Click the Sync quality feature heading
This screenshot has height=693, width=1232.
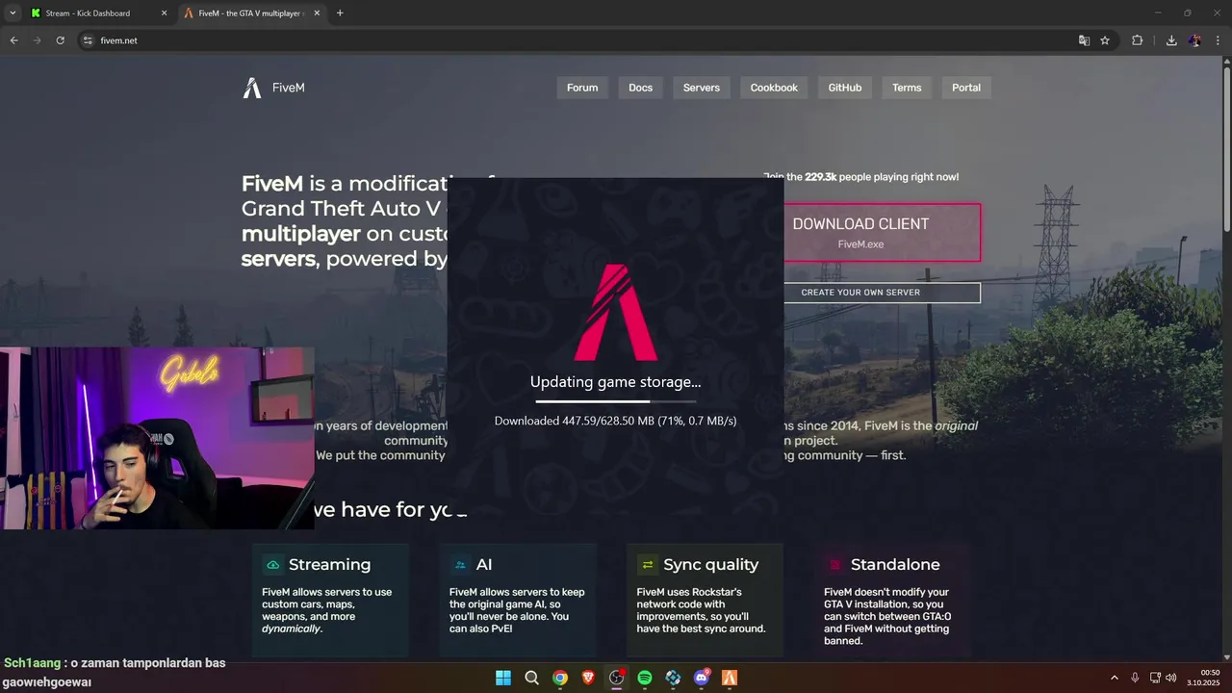tap(711, 565)
